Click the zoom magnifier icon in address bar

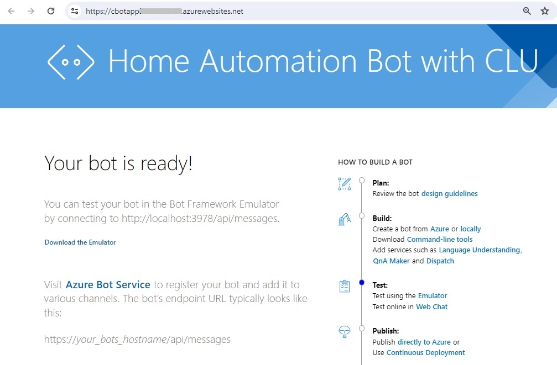[x=527, y=11]
